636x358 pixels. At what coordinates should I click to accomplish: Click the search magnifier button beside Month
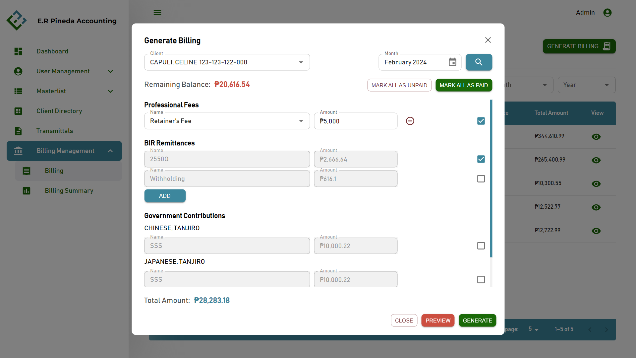pyautogui.click(x=479, y=62)
